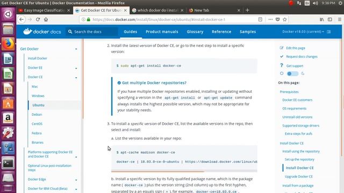The image size is (344, 193).
Task: Select CentOS in the sidebar
Action: (37, 124)
